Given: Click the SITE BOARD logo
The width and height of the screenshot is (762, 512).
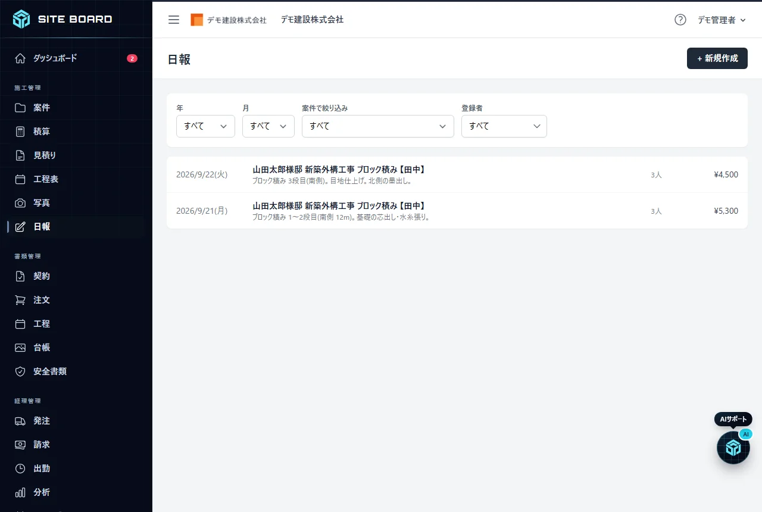Looking at the screenshot, I should 63,19.
